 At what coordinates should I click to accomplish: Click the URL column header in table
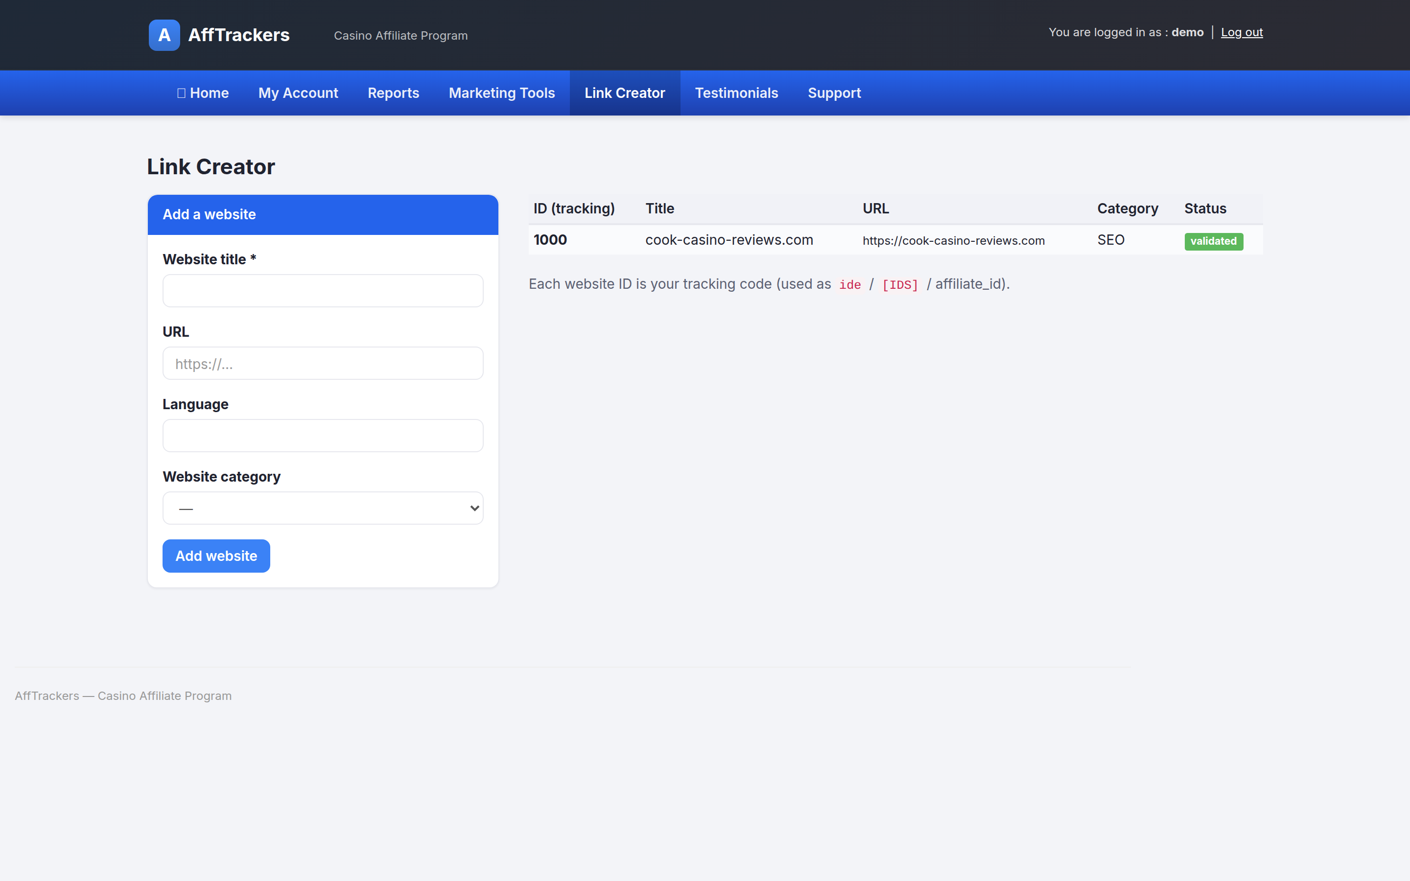pyautogui.click(x=876, y=209)
